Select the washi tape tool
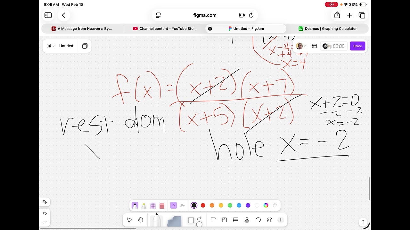The image size is (410, 230). click(153, 205)
